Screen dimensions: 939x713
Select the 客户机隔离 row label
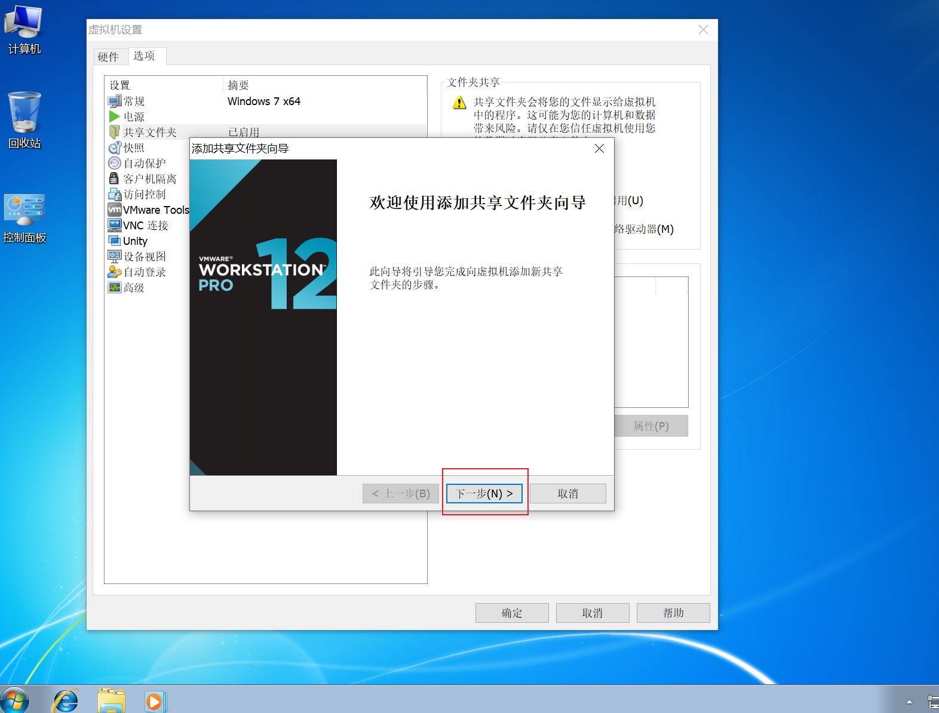[x=150, y=179]
